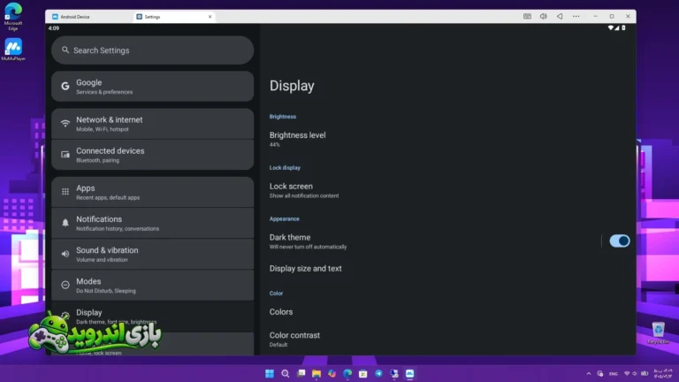The width and height of the screenshot is (679, 382).
Task: Click the Android Wi-Fi status icon
Action: click(x=610, y=27)
